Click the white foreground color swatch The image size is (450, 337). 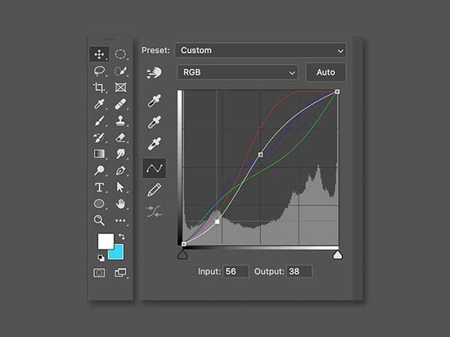(105, 241)
